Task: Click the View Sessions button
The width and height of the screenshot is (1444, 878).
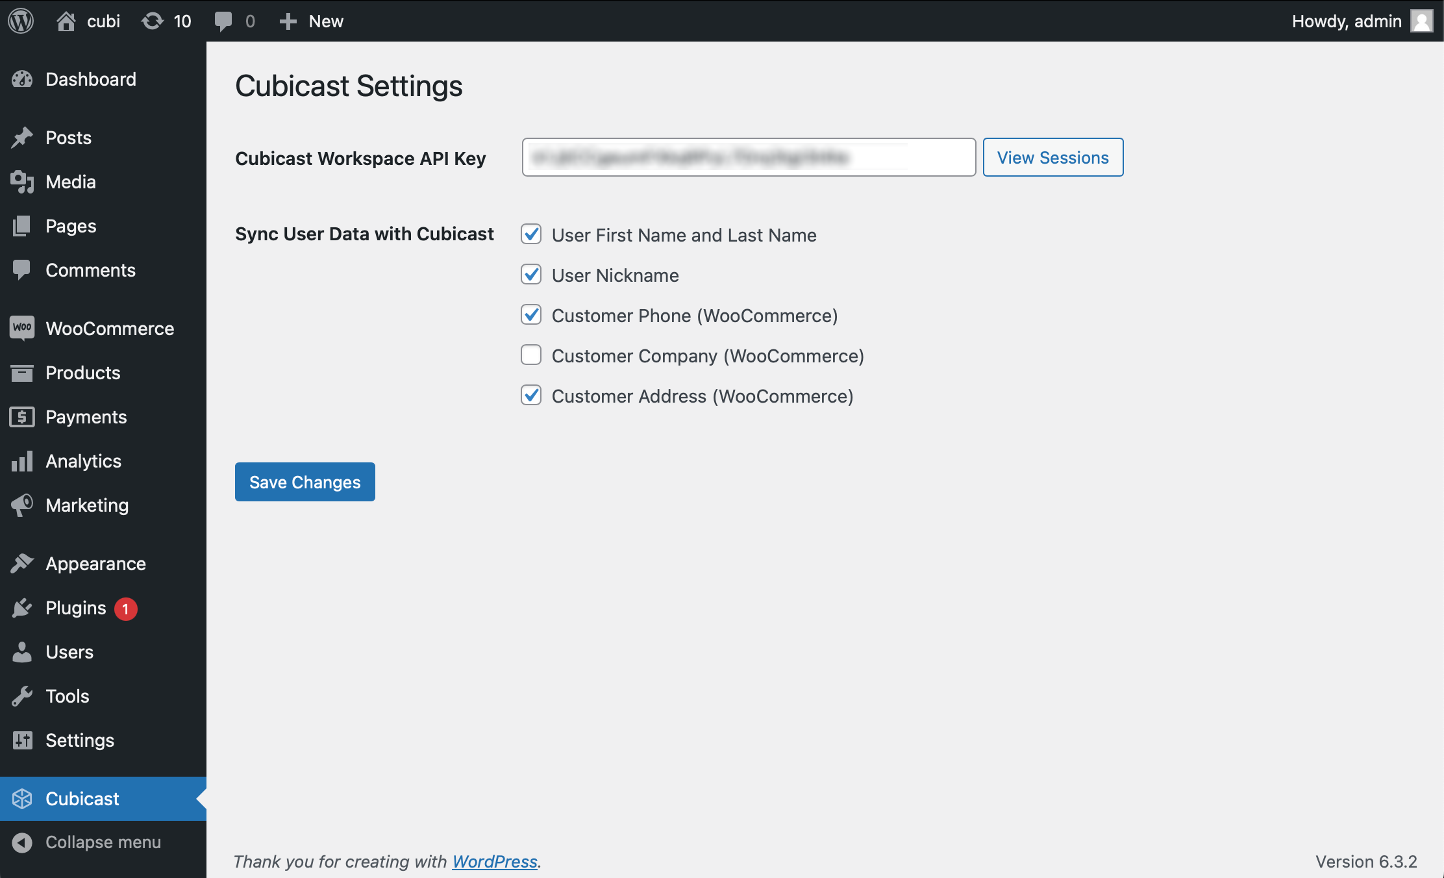Action: tap(1053, 157)
